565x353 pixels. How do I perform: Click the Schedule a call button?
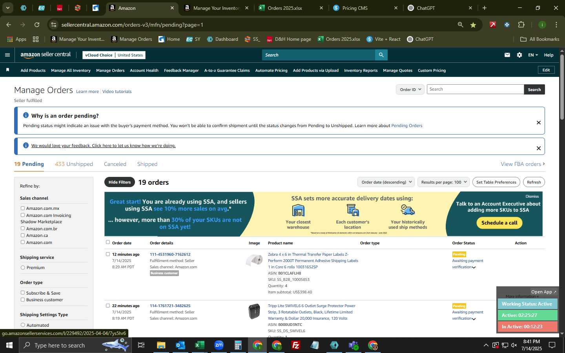click(499, 223)
